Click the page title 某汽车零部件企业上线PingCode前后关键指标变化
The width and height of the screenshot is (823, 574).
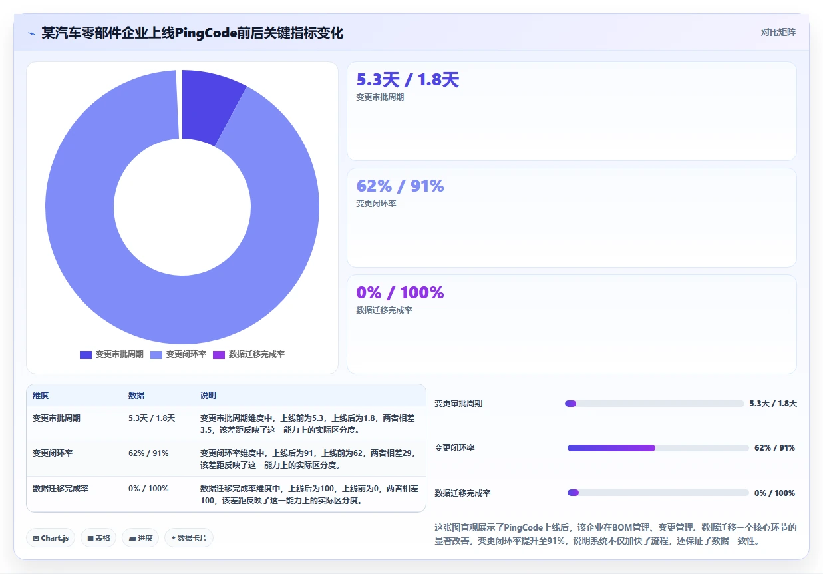(192, 33)
